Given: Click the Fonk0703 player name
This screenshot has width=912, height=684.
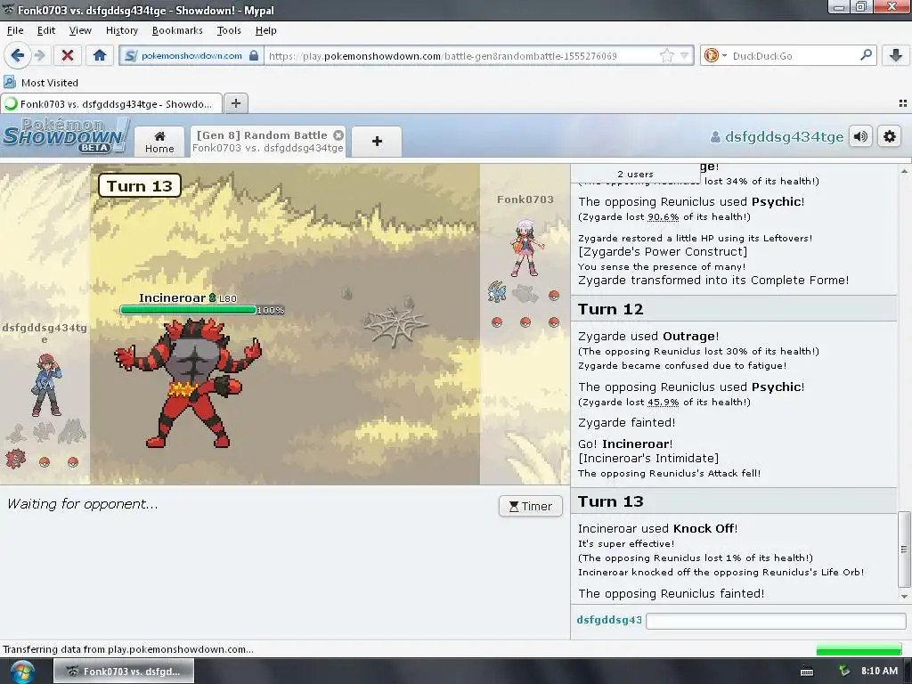Looking at the screenshot, I should pos(525,199).
